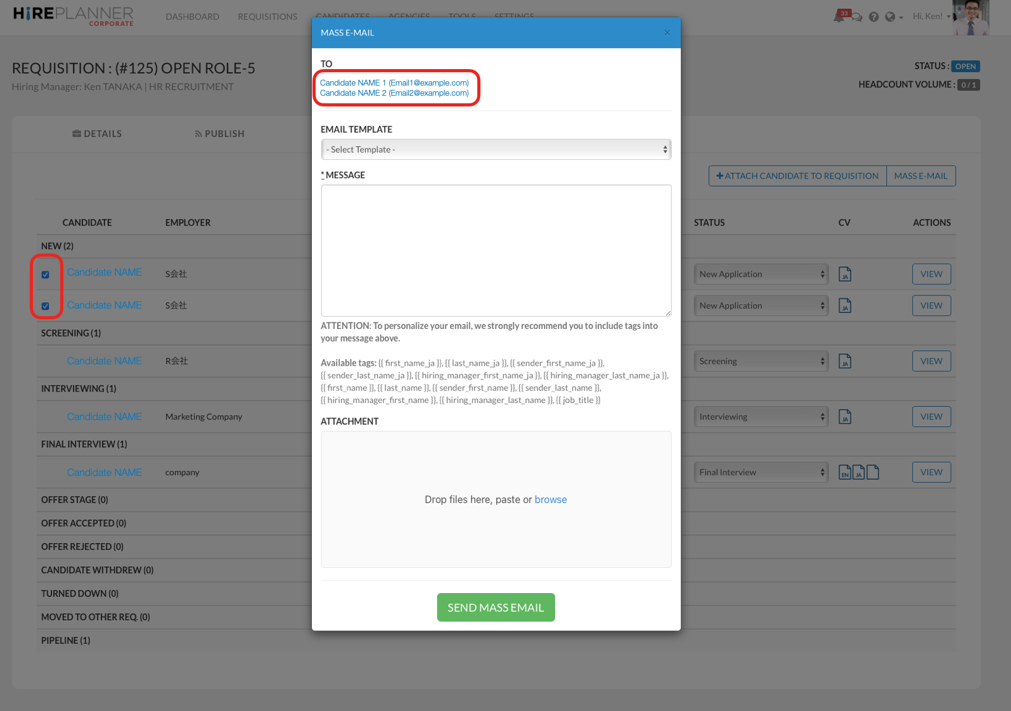Viewport: 1011px width, 711px height.
Task: Click the CANDIDATE column header
Action: [87, 222]
